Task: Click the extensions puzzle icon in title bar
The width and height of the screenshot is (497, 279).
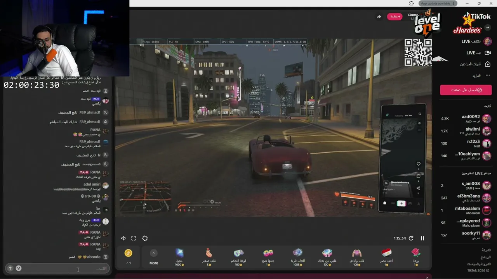Action: coord(412,3)
